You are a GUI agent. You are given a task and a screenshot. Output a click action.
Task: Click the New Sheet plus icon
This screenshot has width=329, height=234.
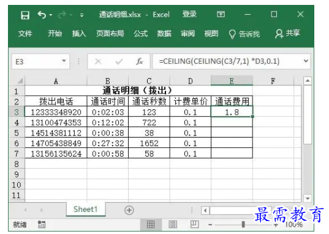pyautogui.click(x=129, y=210)
